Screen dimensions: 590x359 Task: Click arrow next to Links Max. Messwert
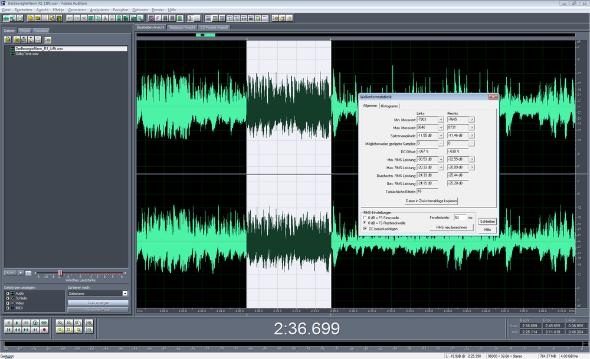[x=441, y=127]
